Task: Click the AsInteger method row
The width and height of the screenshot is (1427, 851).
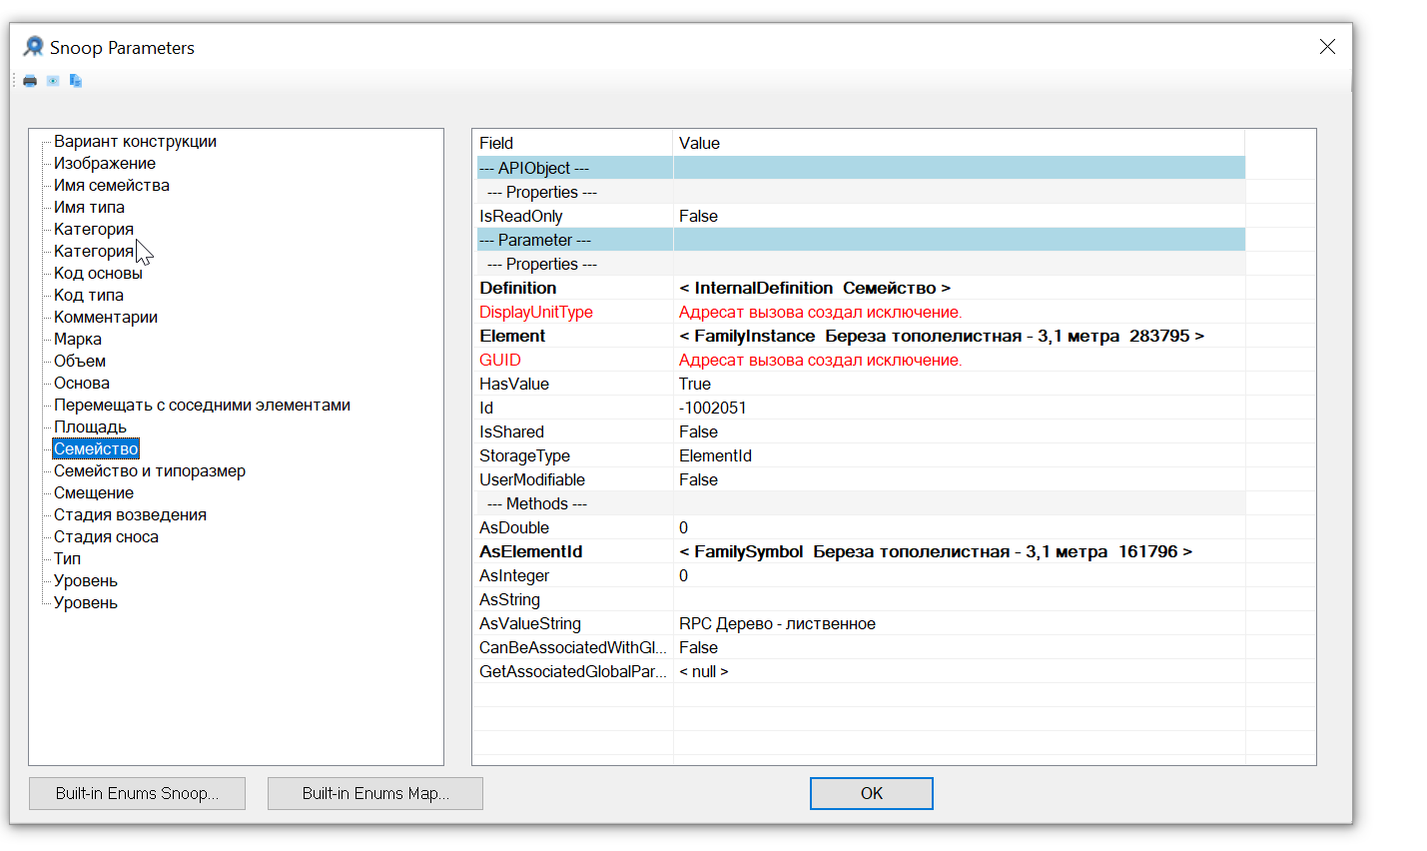Action: 861,575
